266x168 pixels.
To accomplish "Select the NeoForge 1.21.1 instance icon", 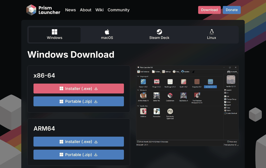I will click(170, 82).
